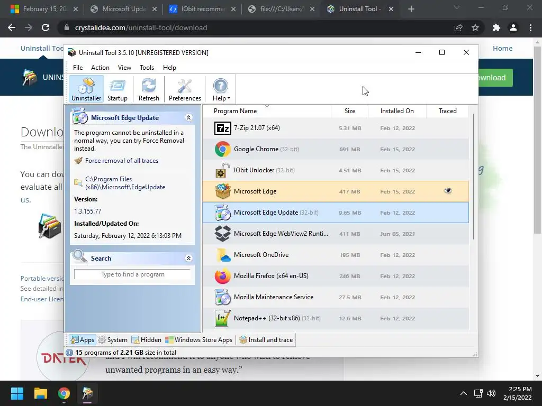Open the volume control in system tray
This screenshot has height=406, width=542.
491,393
